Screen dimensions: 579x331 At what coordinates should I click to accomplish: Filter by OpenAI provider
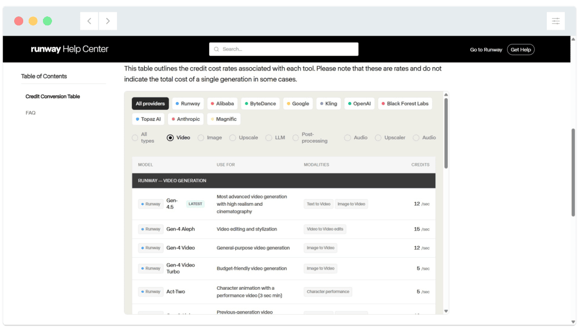(x=359, y=103)
